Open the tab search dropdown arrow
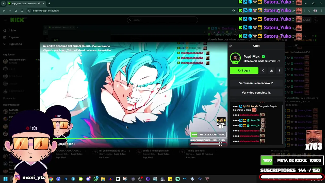The height and width of the screenshot is (183, 325). click(3, 4)
